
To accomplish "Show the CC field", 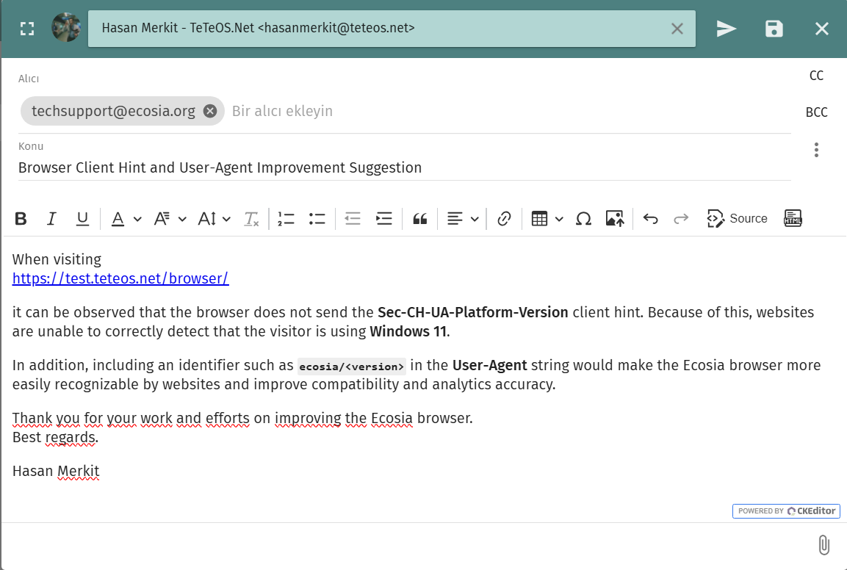I will [x=816, y=76].
